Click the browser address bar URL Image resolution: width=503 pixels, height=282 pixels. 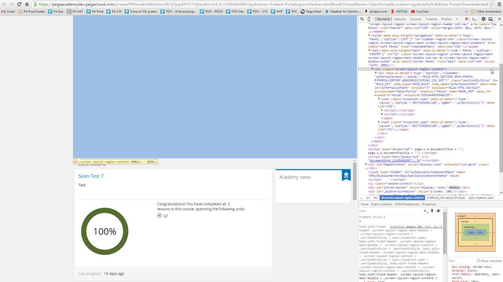(263, 4)
